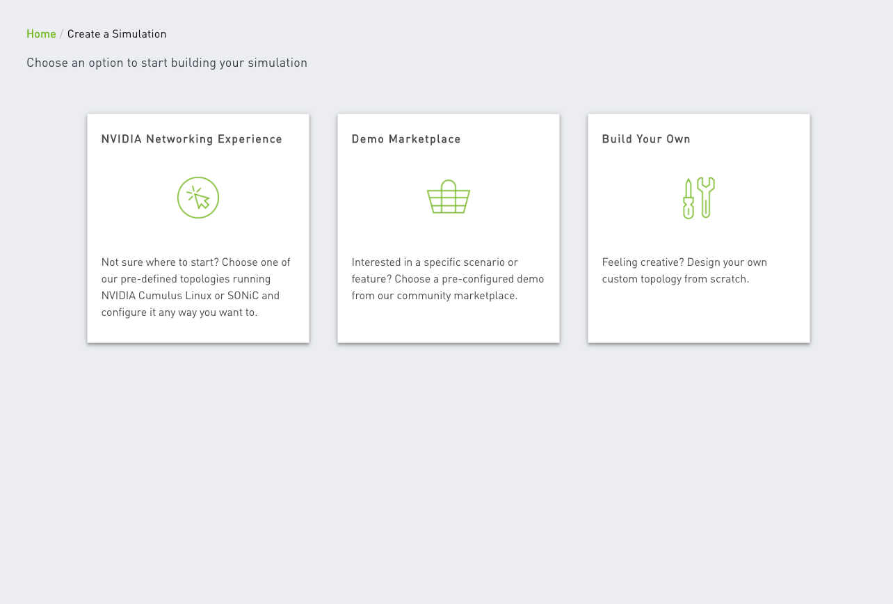Click 'Choose an option to start building' heading
The image size is (893, 604).
pyautogui.click(x=167, y=63)
